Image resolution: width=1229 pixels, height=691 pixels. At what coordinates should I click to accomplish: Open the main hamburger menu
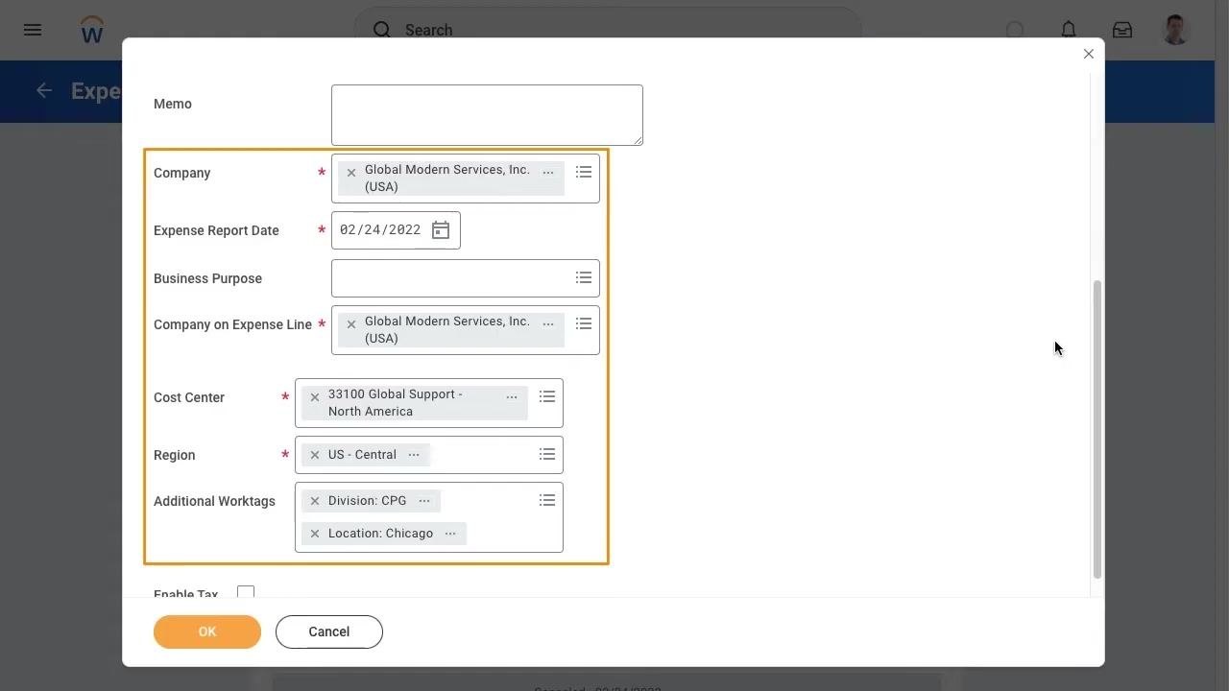tap(33, 30)
